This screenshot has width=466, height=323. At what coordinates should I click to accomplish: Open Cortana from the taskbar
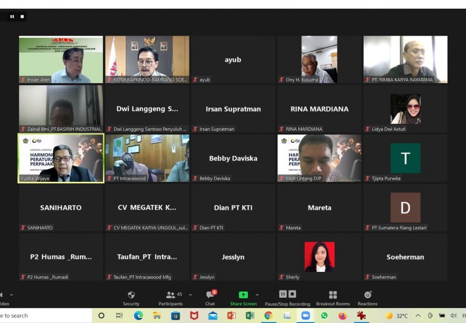click(x=101, y=316)
